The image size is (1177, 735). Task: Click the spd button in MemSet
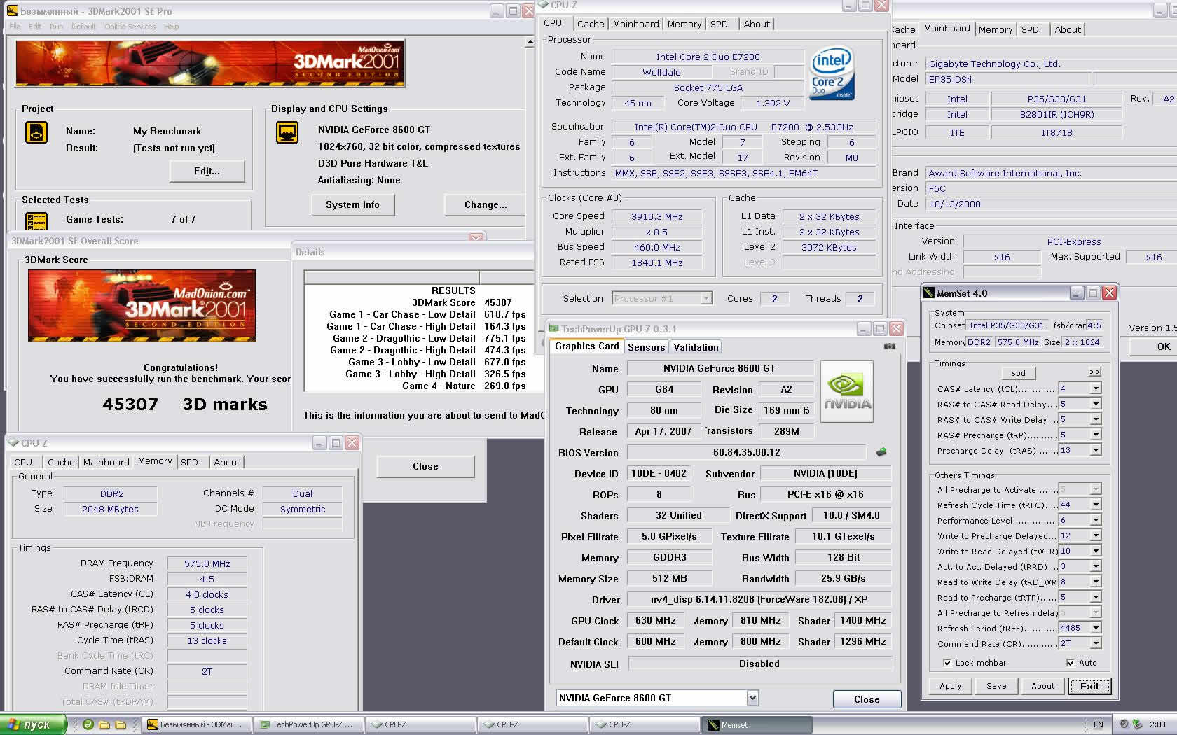click(x=1019, y=373)
